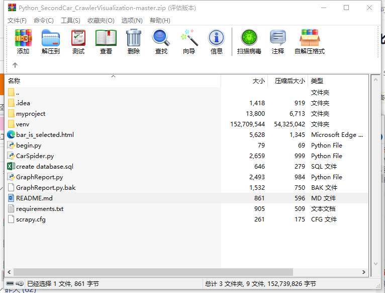Click the Excel icon of create database.sql
The image size is (385, 293).
[11, 166]
